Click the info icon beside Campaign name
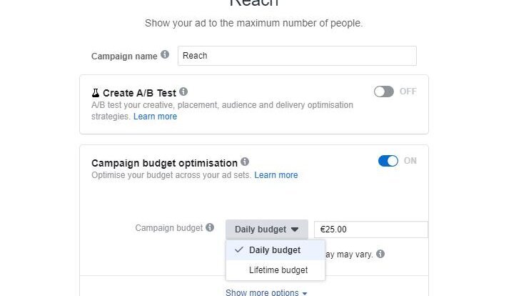This screenshot has height=296, width=526. (x=165, y=55)
